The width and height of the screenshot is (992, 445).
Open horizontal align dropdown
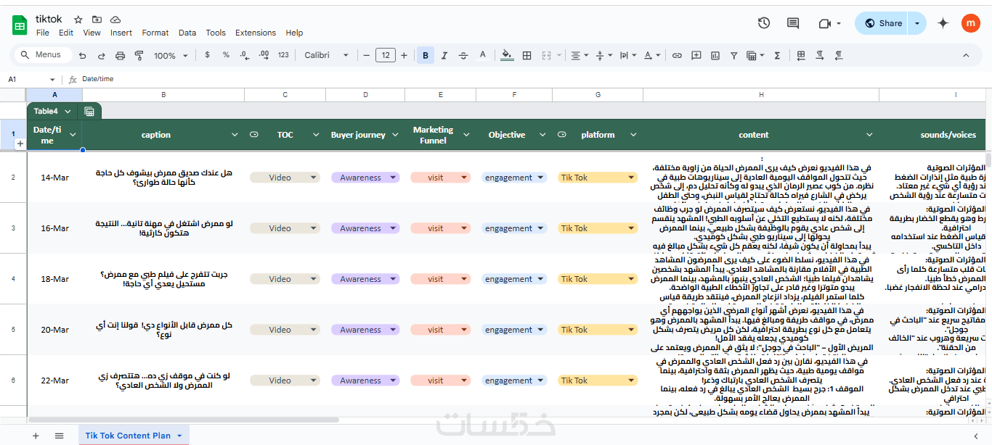point(580,55)
